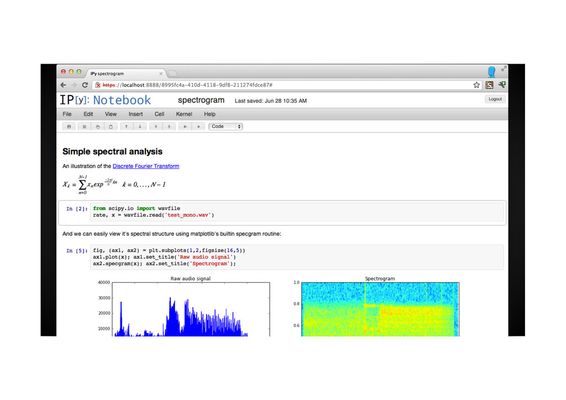Close the IPy spectrogram tab
Screen dimensions: 566x400
pyautogui.click(x=161, y=73)
